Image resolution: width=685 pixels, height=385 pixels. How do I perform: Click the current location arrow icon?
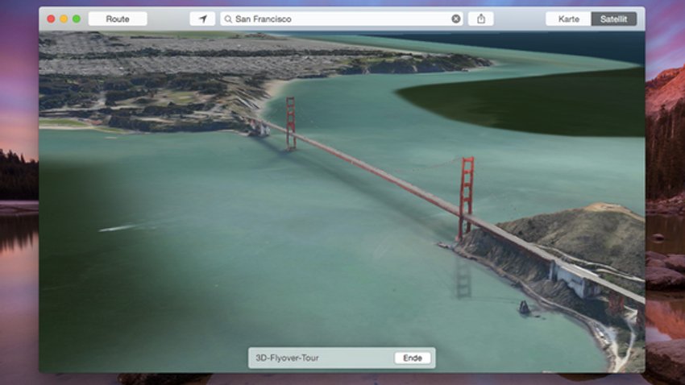202,19
